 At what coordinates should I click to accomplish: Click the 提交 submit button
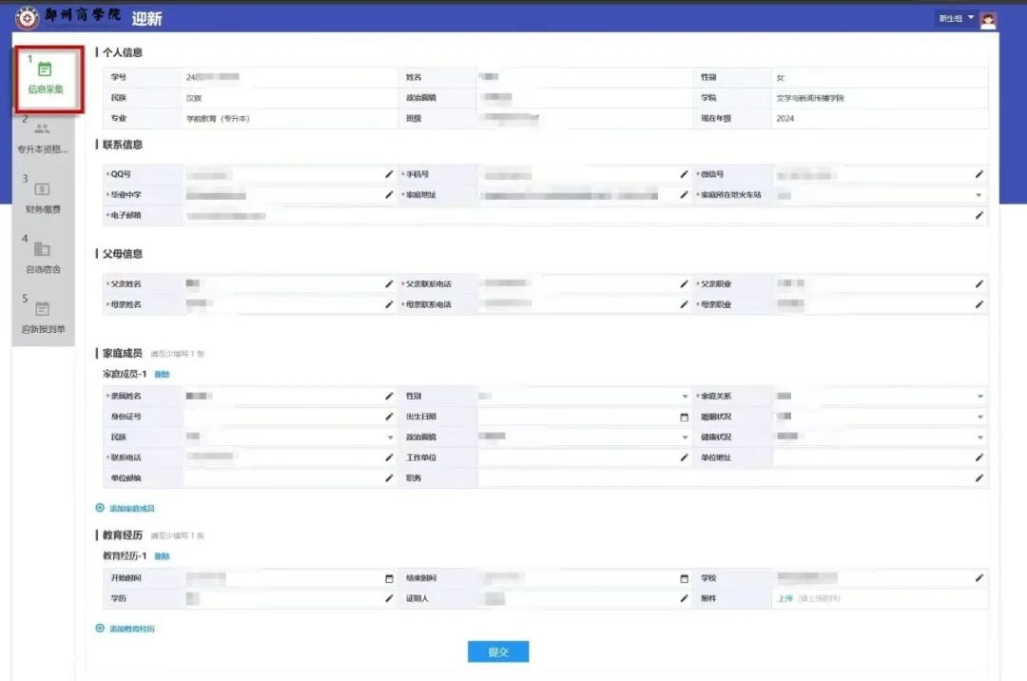497,652
